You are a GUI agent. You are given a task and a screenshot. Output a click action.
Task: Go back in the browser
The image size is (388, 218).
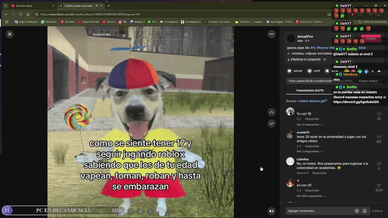6,14
